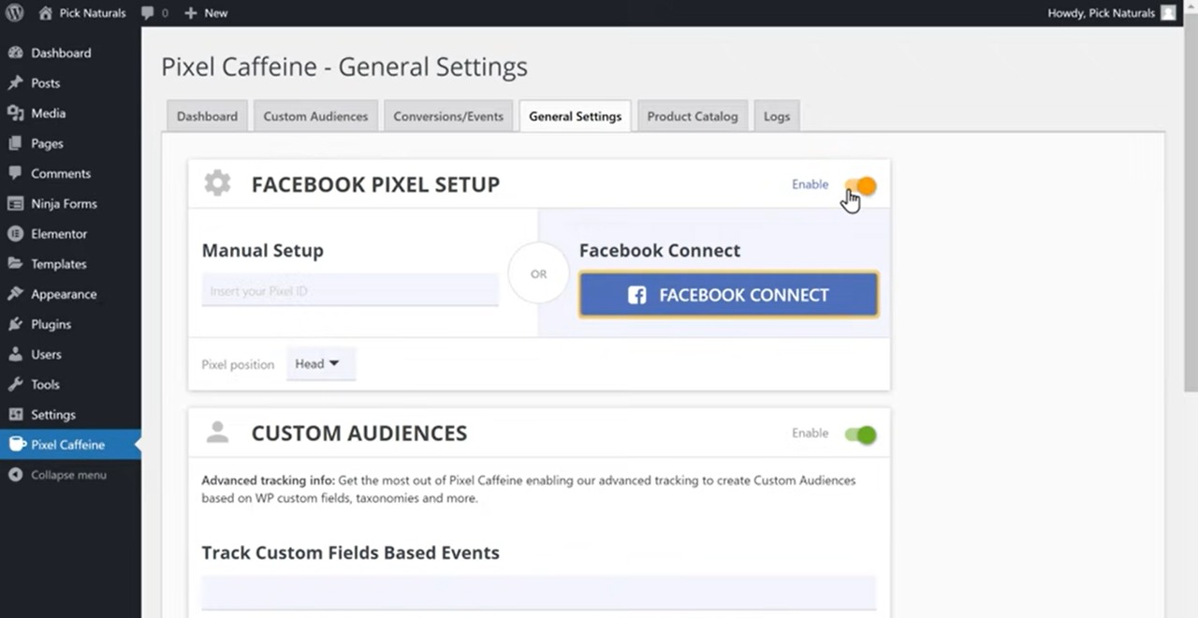This screenshot has width=1198, height=618.
Task: Open the Conversions/Events tab
Action: [448, 116]
